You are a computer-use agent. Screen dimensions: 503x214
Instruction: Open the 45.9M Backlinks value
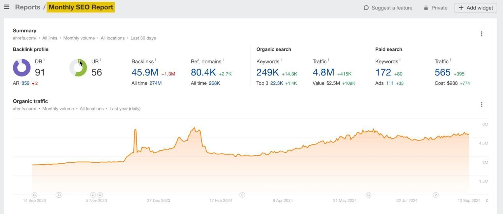click(145, 72)
